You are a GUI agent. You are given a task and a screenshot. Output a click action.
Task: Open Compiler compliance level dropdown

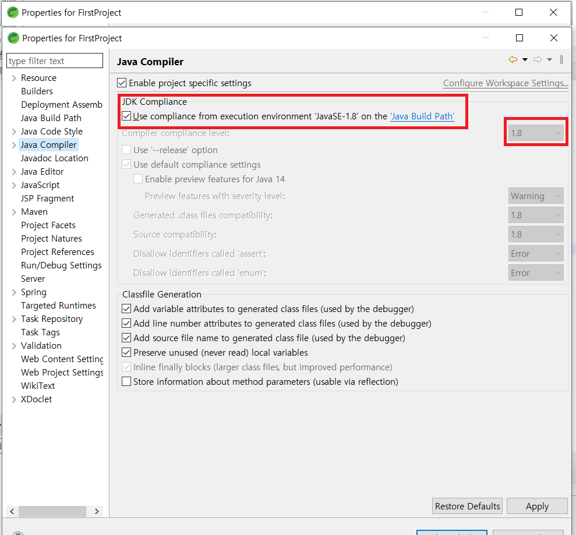[x=536, y=133]
